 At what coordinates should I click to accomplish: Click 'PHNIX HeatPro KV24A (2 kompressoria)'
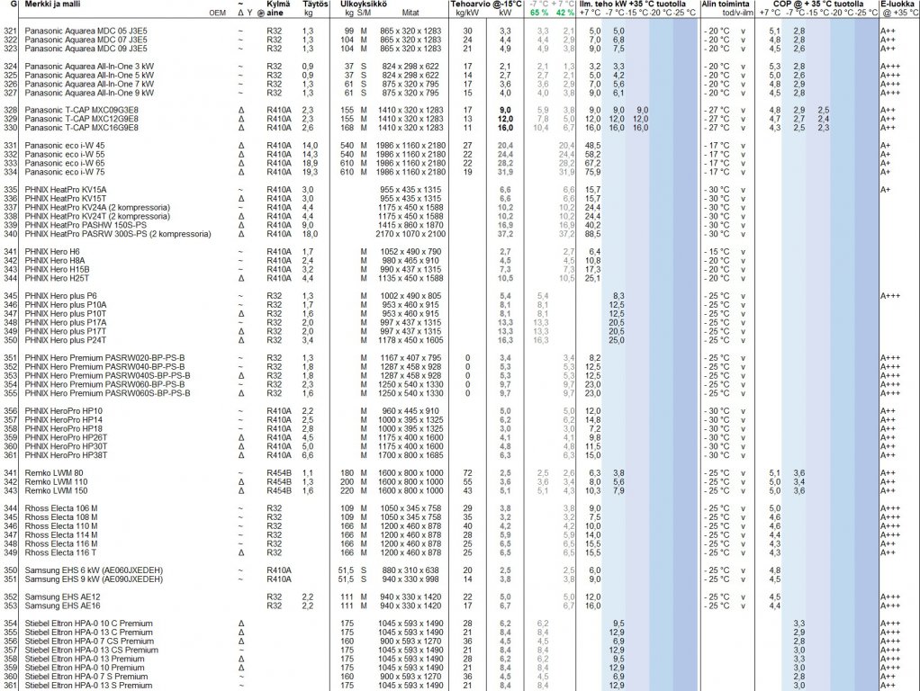click(x=97, y=207)
